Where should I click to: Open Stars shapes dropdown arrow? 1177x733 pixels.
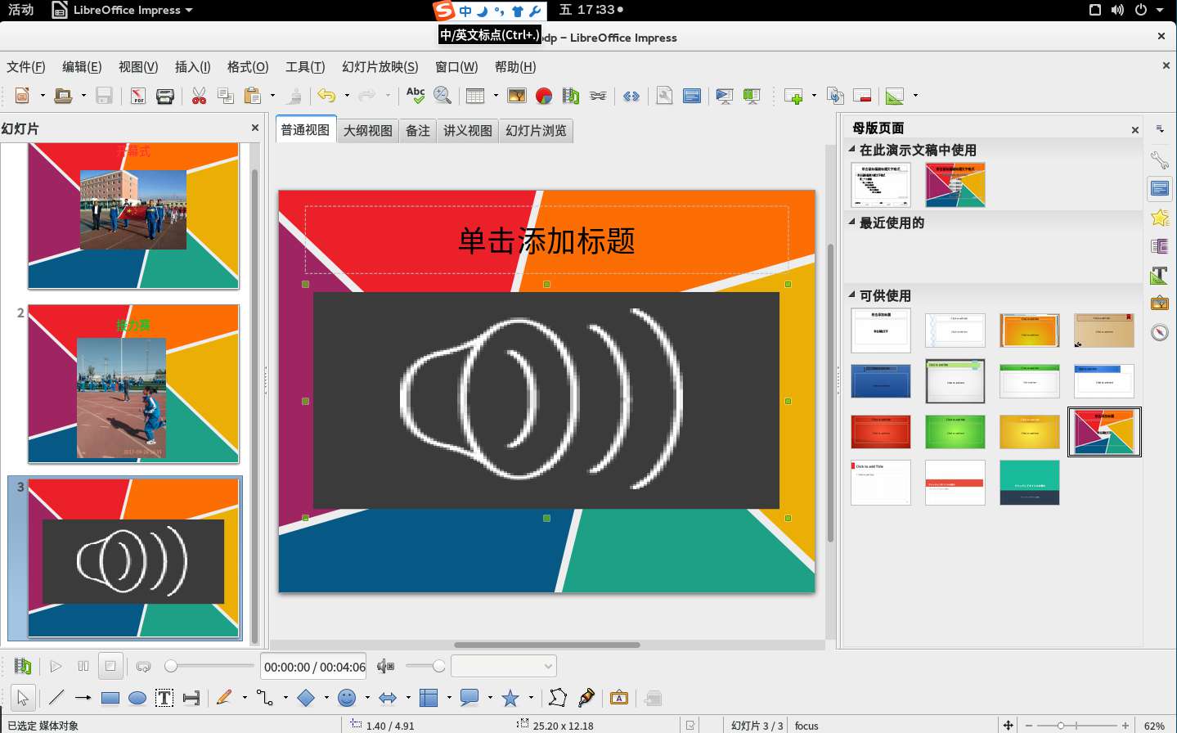(x=531, y=698)
